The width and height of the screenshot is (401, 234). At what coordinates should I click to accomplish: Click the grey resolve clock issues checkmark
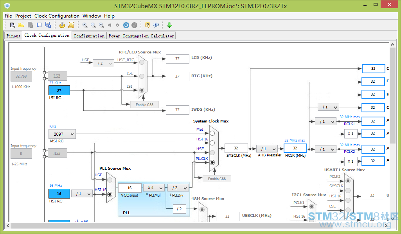134,25
